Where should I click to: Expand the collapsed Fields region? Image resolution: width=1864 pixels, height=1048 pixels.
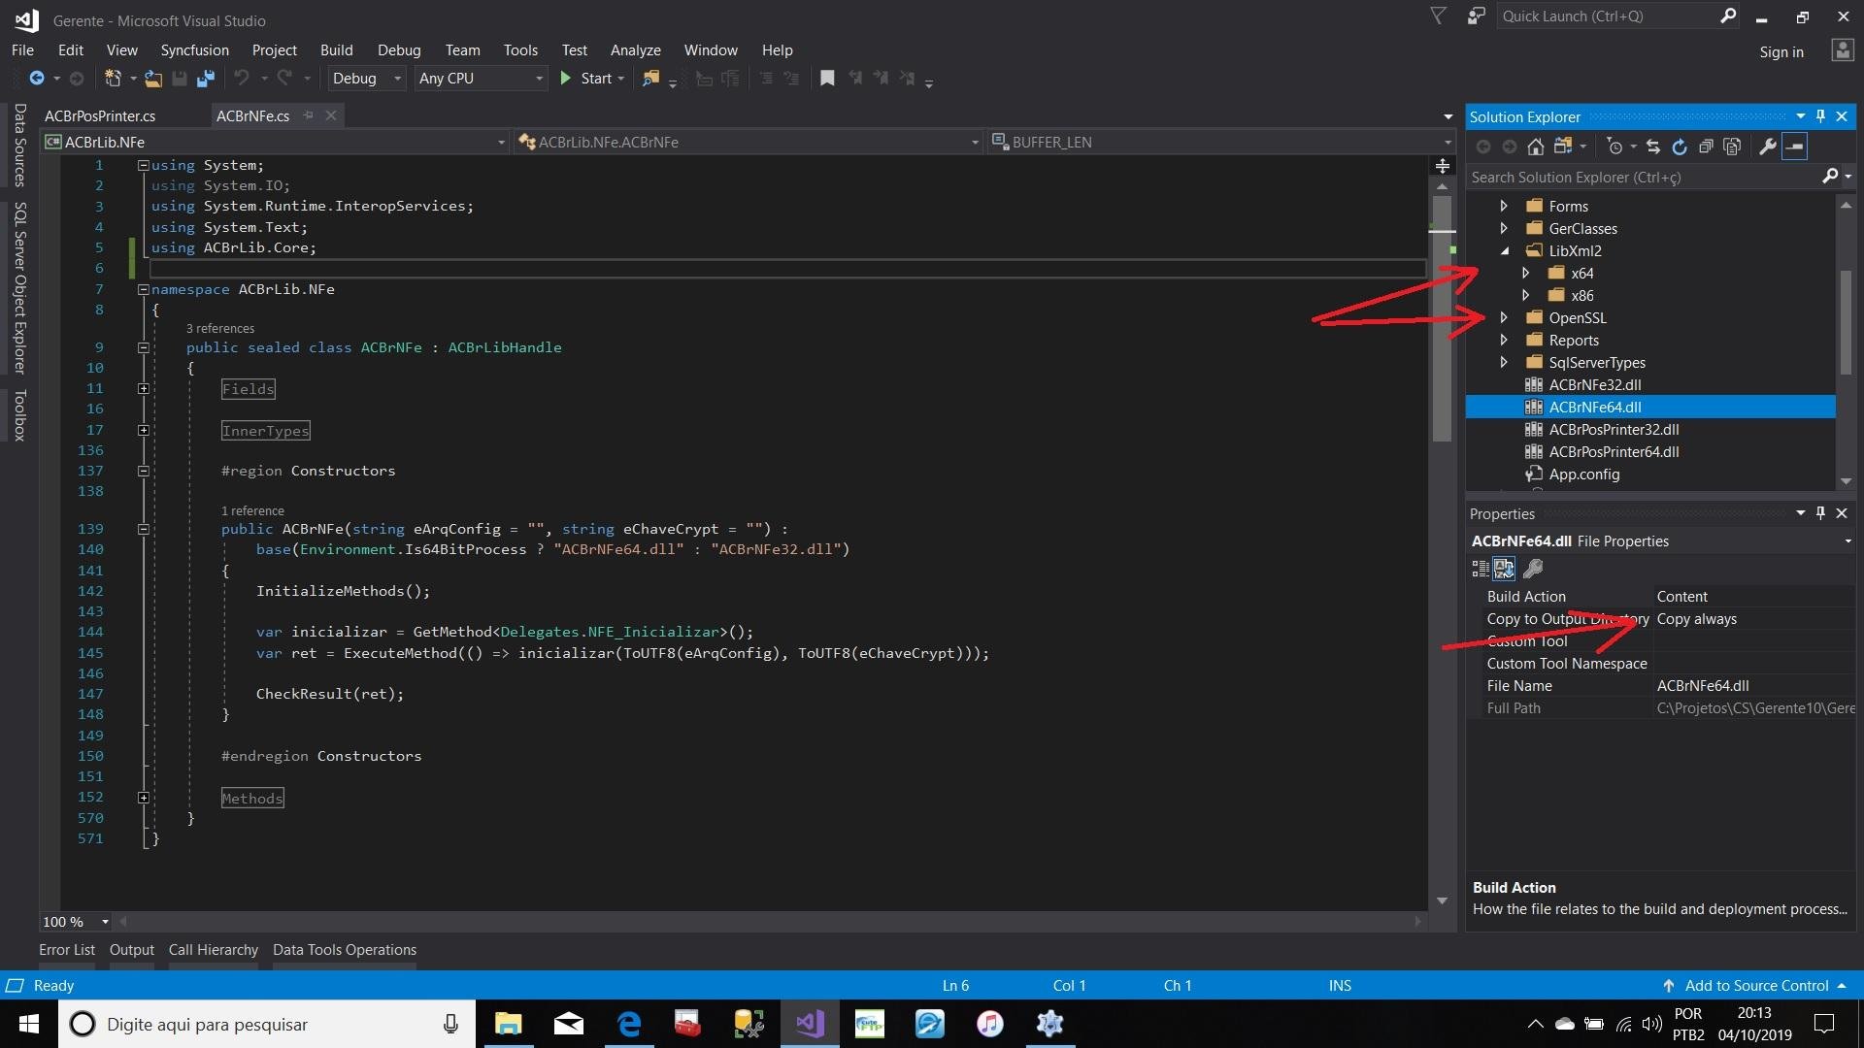coord(143,389)
